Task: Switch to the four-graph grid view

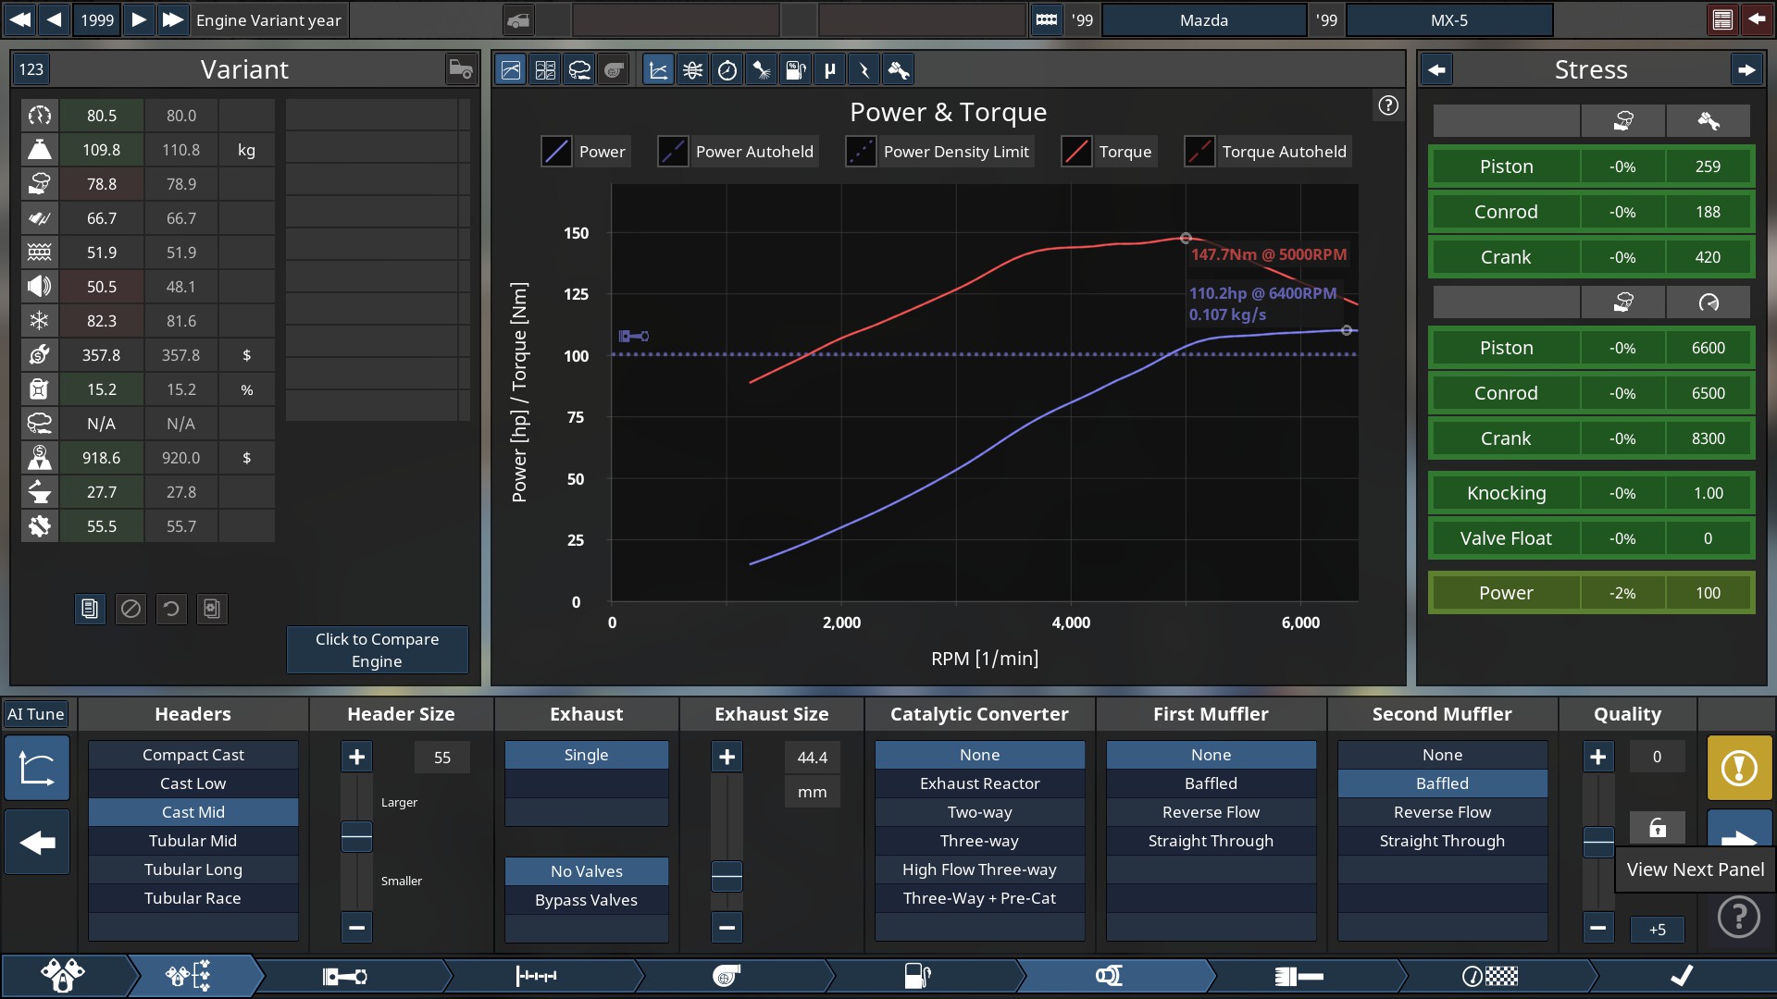Action: [x=545, y=69]
